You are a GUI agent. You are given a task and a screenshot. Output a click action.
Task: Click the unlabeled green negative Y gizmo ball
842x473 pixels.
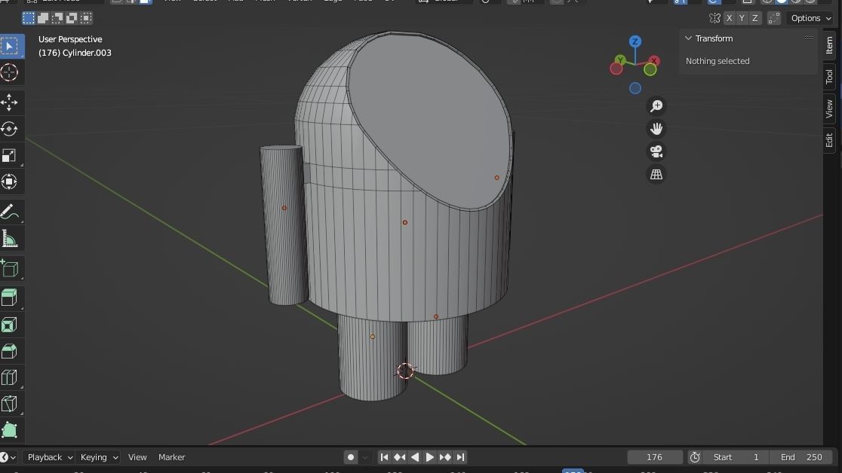[x=650, y=70]
